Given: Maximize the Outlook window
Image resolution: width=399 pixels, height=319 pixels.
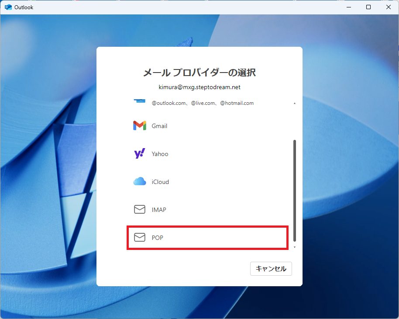Looking at the screenshot, I should pyautogui.click(x=368, y=7).
